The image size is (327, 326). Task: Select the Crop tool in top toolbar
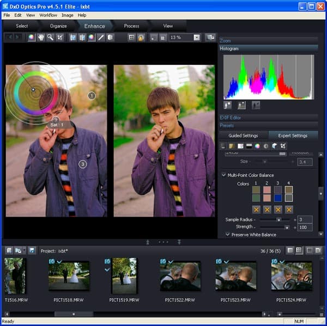click(x=59, y=38)
